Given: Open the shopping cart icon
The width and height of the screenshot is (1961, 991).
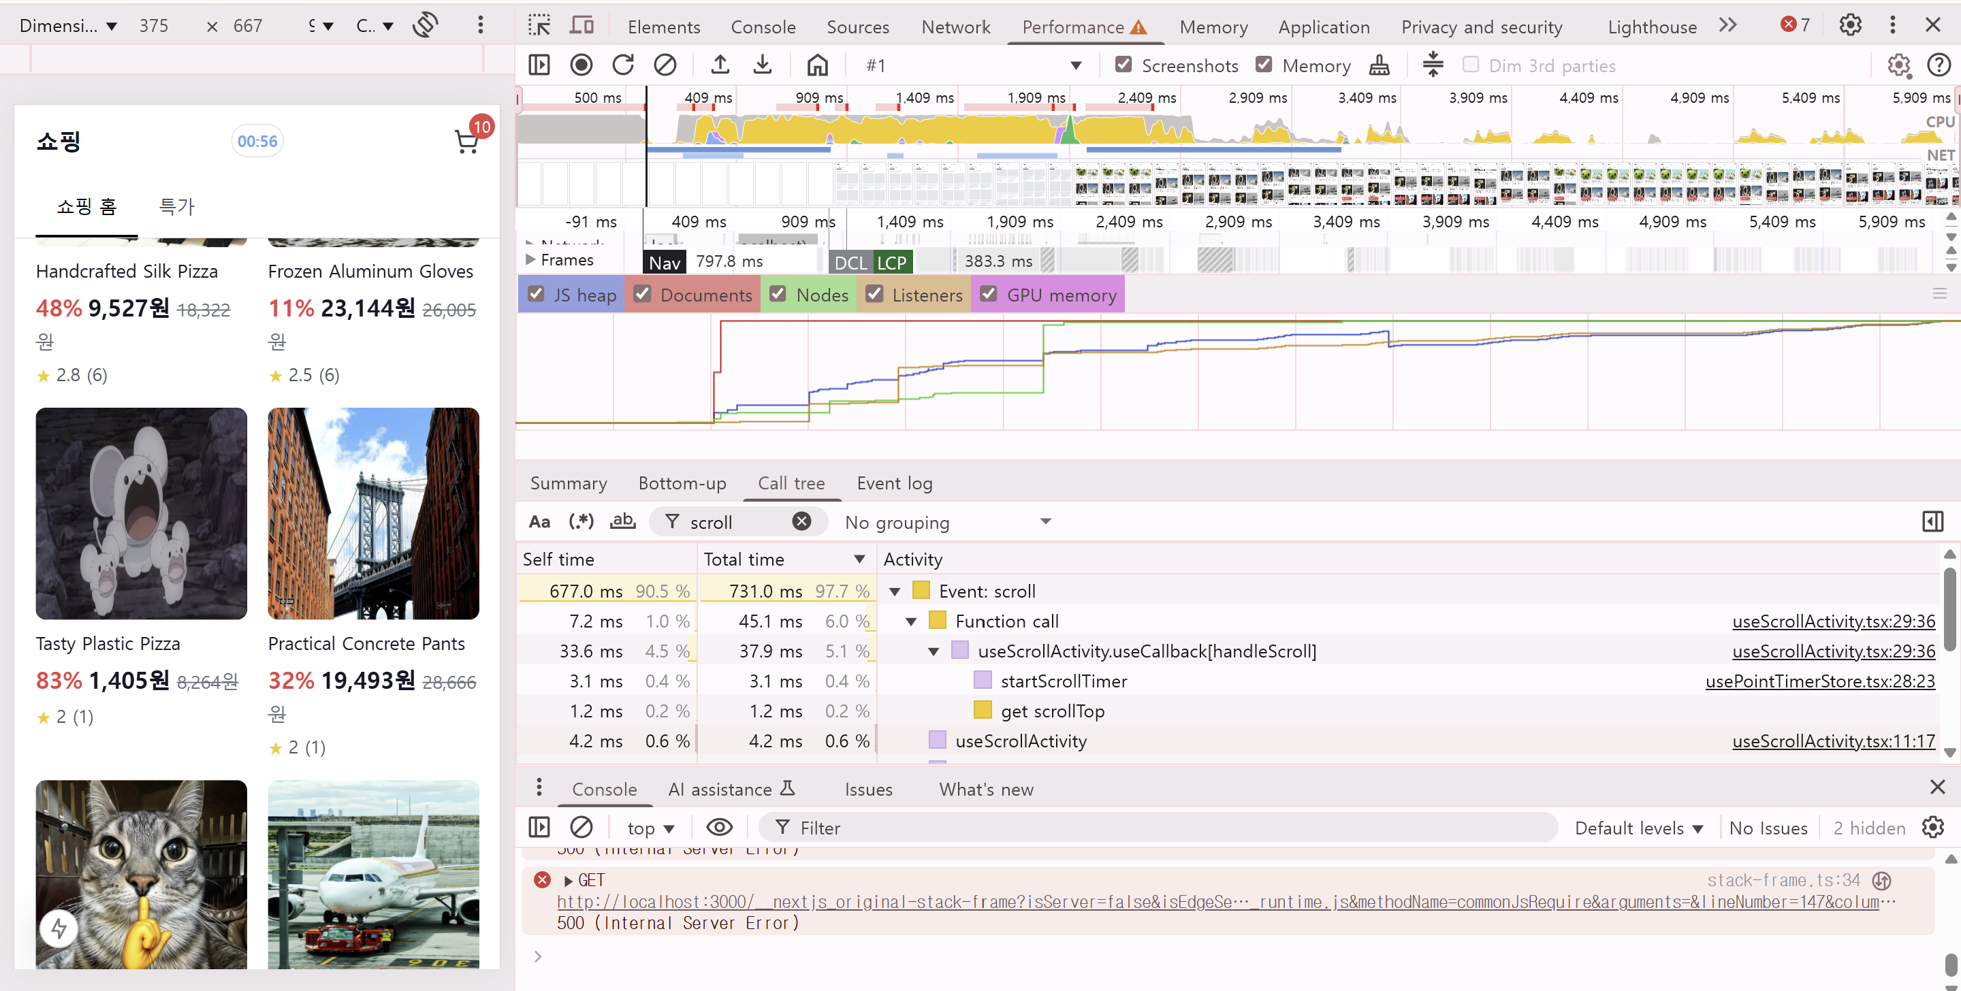Looking at the screenshot, I should [x=466, y=142].
